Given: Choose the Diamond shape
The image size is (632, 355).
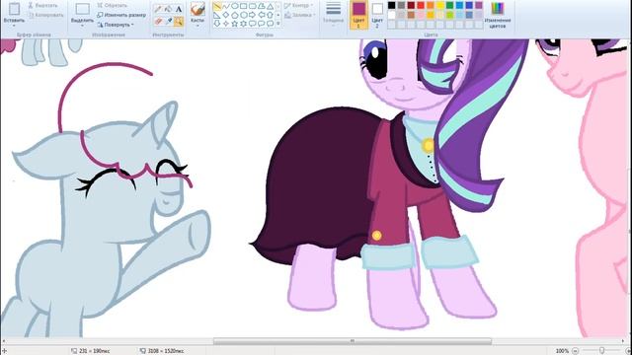Looking at the screenshot, I should [226, 15].
